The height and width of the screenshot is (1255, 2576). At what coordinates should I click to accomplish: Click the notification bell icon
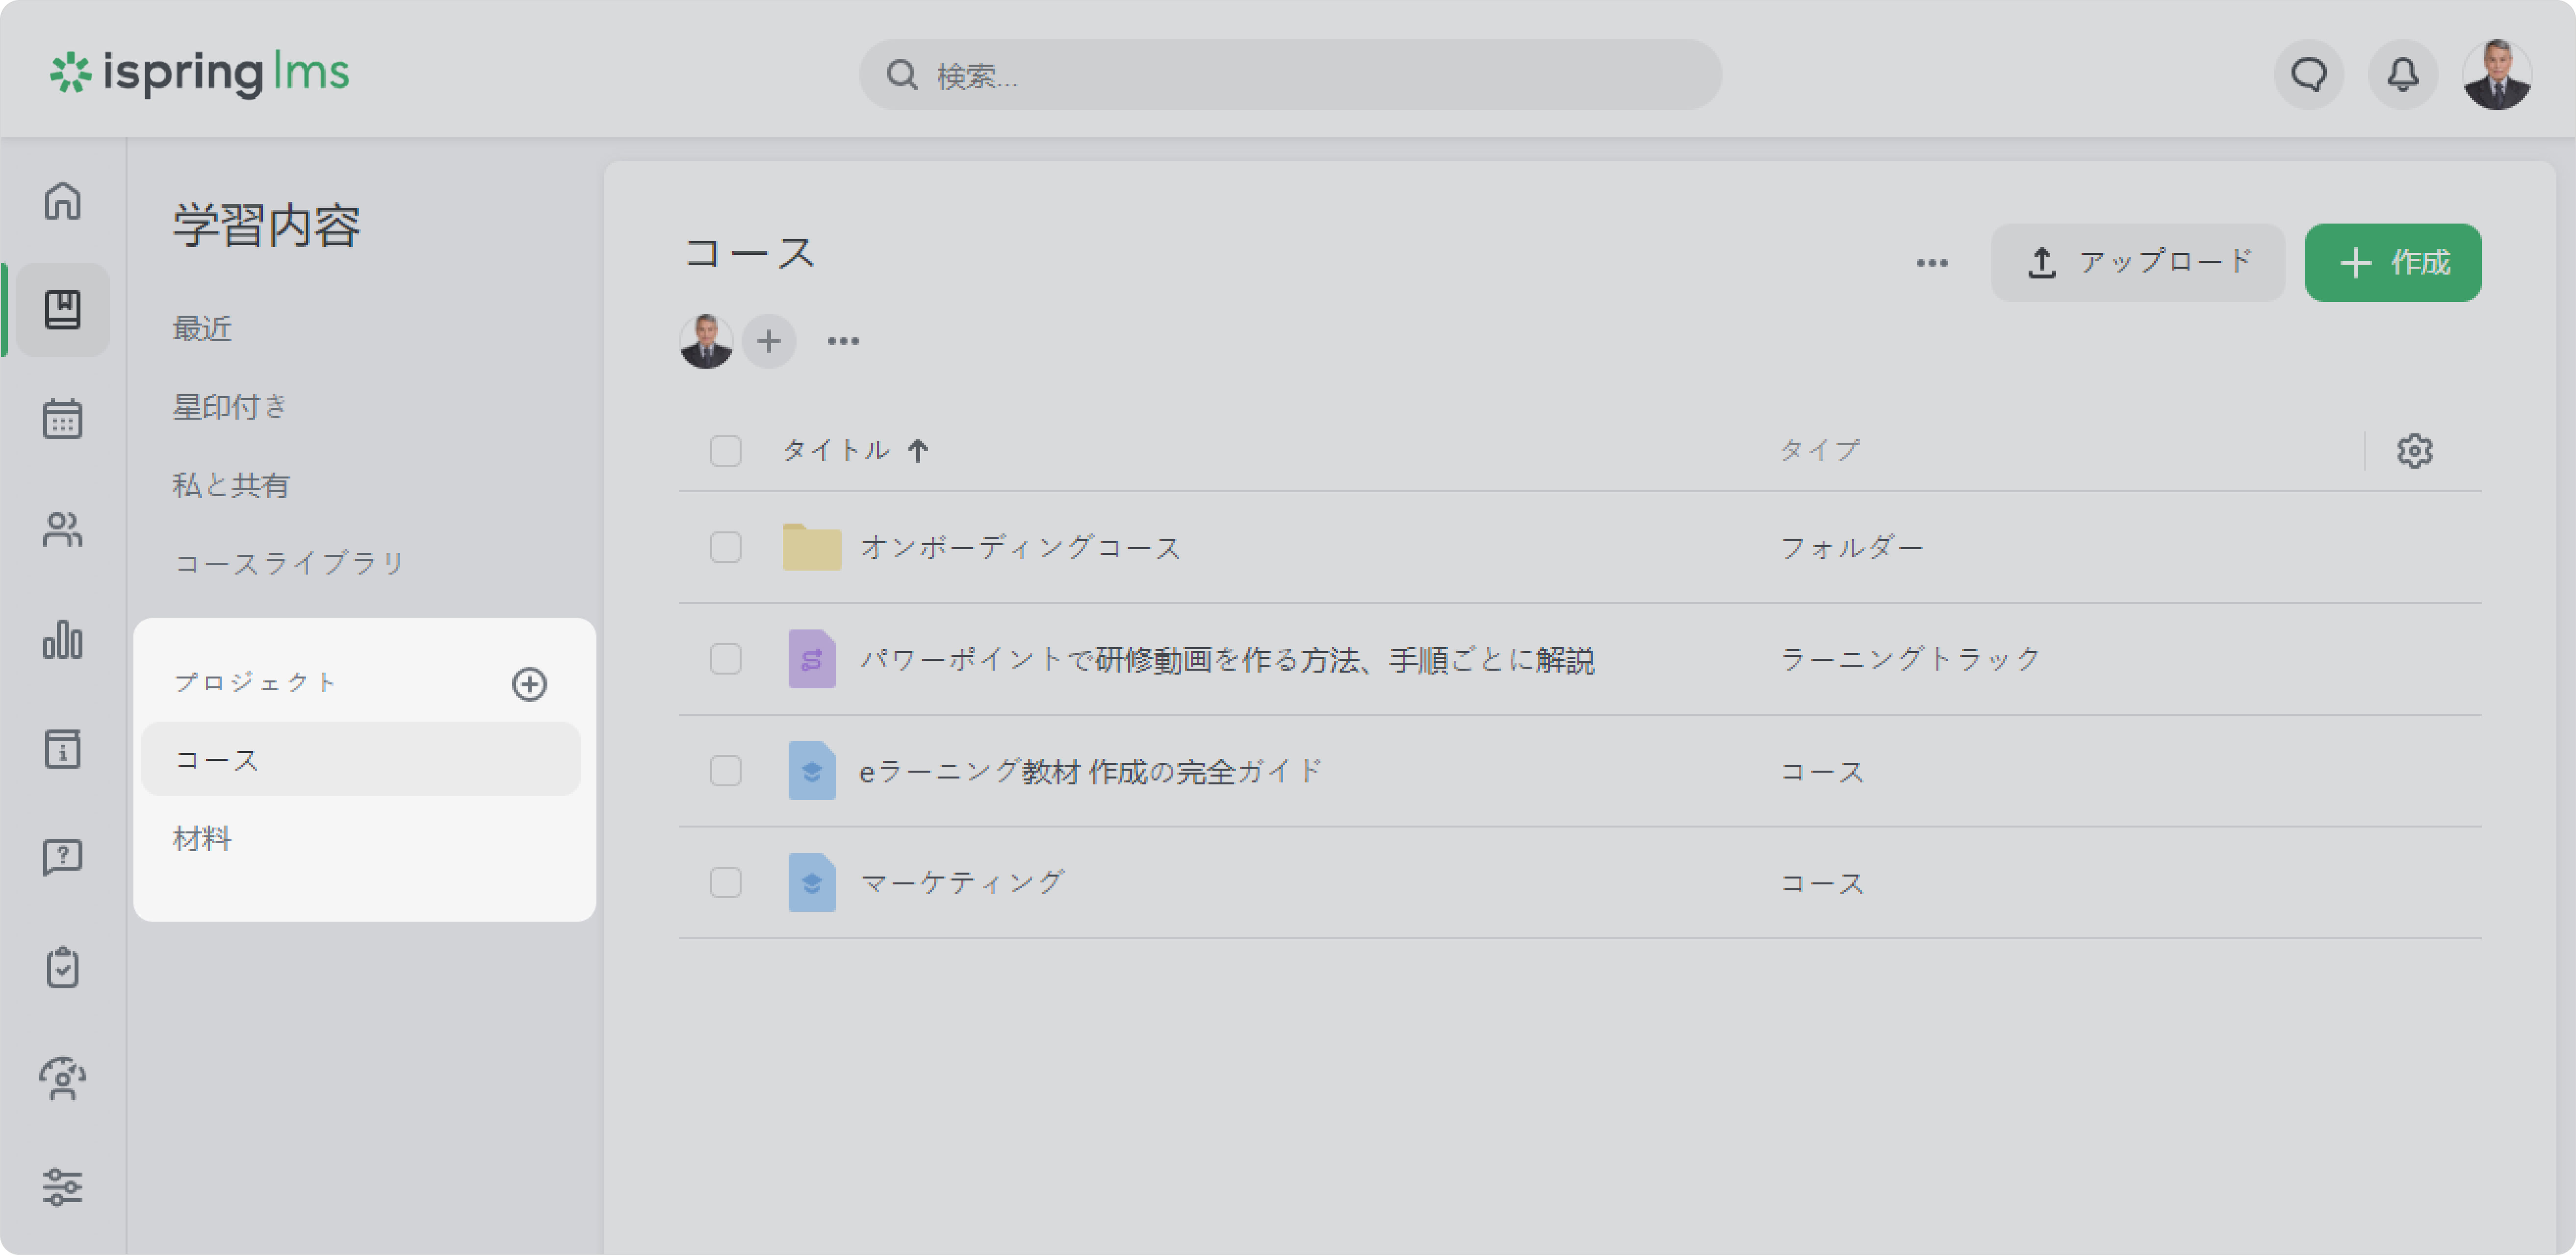[x=2403, y=75]
